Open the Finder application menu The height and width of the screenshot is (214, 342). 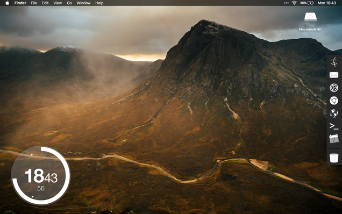point(20,3)
